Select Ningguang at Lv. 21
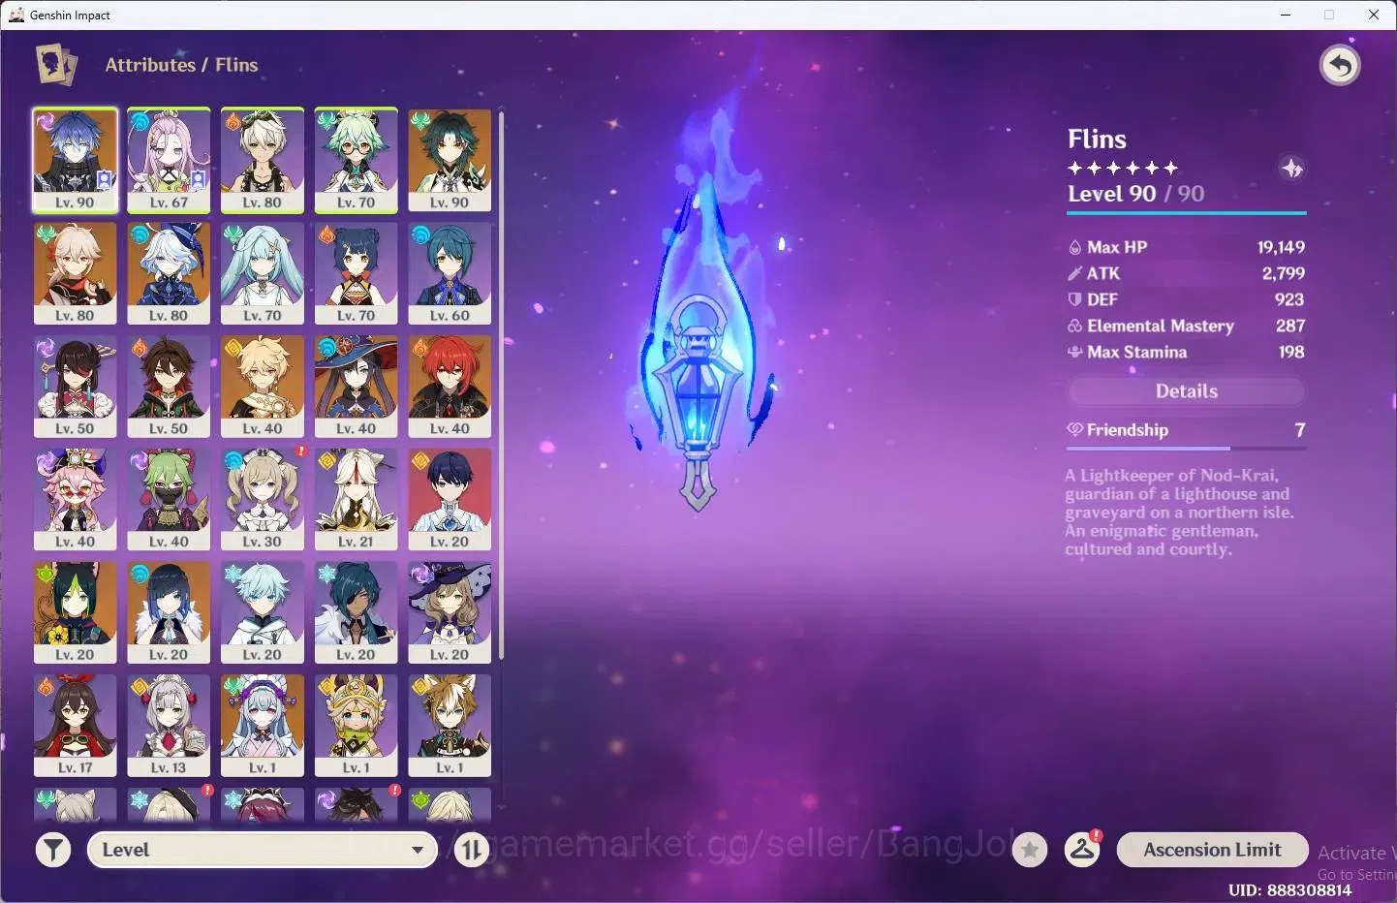The width and height of the screenshot is (1397, 903). click(357, 500)
